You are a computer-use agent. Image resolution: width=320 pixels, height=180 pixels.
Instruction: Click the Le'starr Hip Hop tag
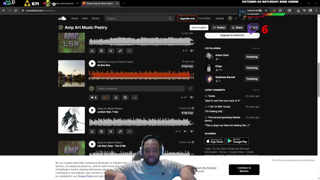click(187, 113)
